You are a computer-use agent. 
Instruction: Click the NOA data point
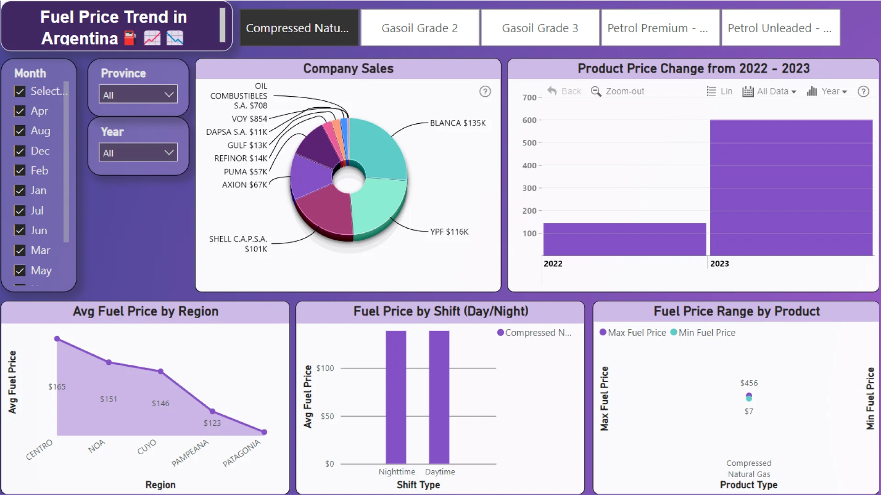click(x=109, y=362)
